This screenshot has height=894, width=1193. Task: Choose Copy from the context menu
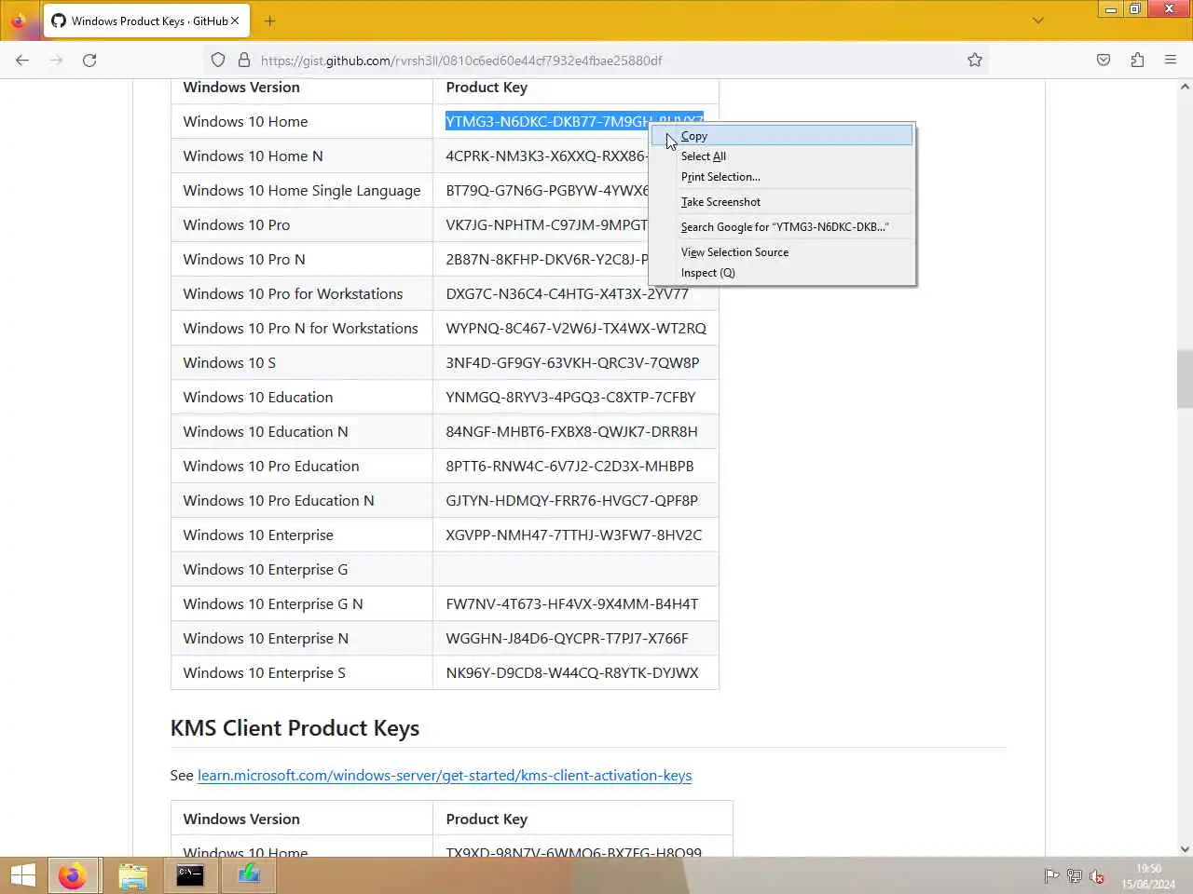(x=782, y=136)
